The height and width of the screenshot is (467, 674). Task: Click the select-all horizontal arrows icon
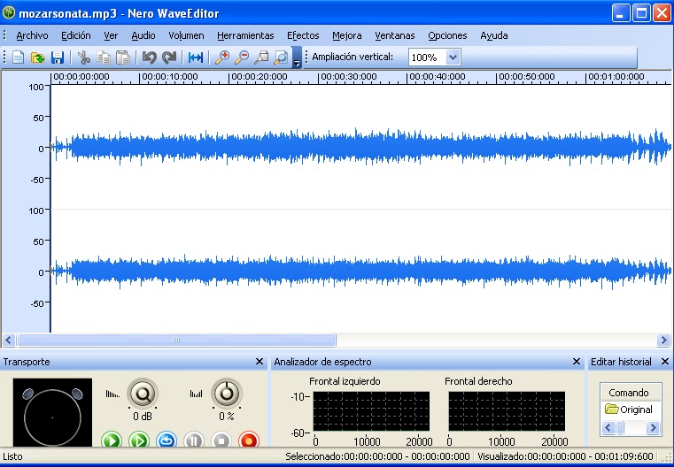pyautogui.click(x=196, y=57)
